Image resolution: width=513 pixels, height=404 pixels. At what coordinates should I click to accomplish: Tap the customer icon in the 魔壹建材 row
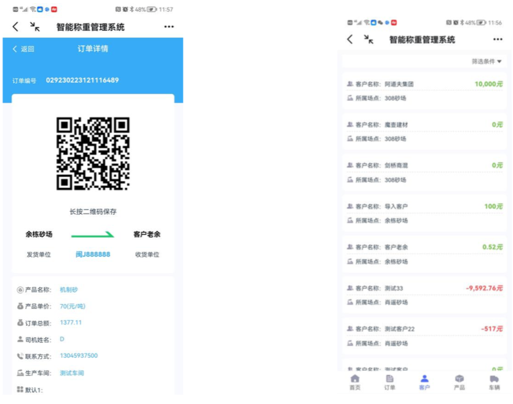click(350, 124)
